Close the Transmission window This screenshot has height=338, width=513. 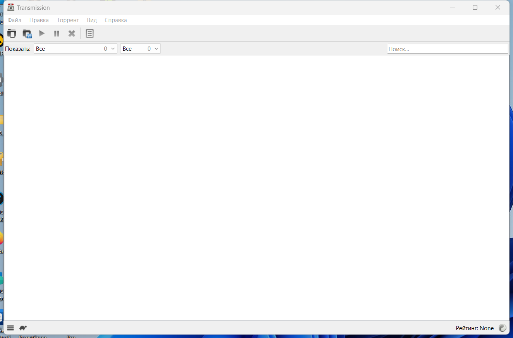[498, 7]
